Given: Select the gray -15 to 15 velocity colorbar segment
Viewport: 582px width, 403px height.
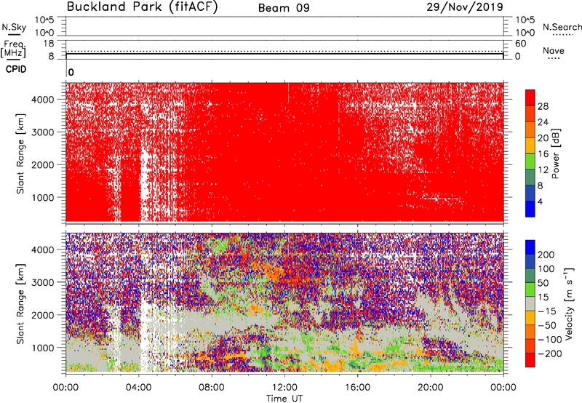Looking at the screenshot, I should tap(530, 303).
